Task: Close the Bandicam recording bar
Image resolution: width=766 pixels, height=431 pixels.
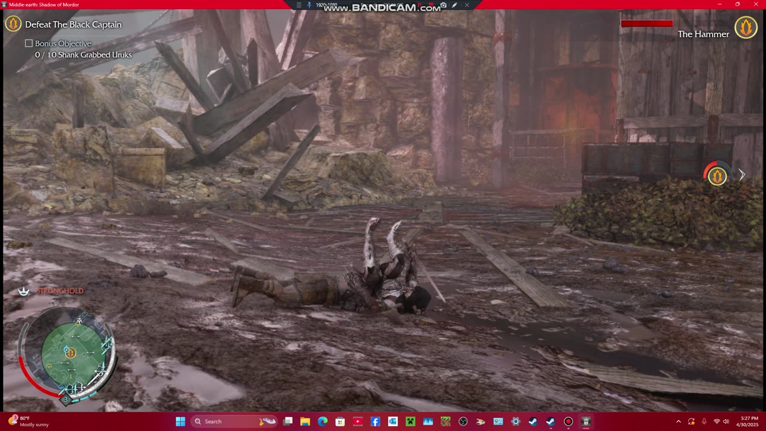Action: click(467, 5)
